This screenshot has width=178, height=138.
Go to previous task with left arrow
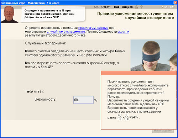click(x=162, y=7)
